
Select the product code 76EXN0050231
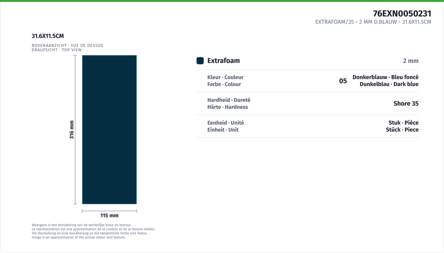click(402, 14)
